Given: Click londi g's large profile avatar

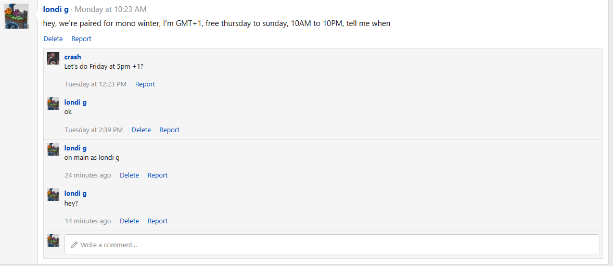Looking at the screenshot, I should click(17, 16).
